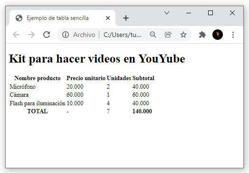Click the Nombre producto column header

coord(38,78)
